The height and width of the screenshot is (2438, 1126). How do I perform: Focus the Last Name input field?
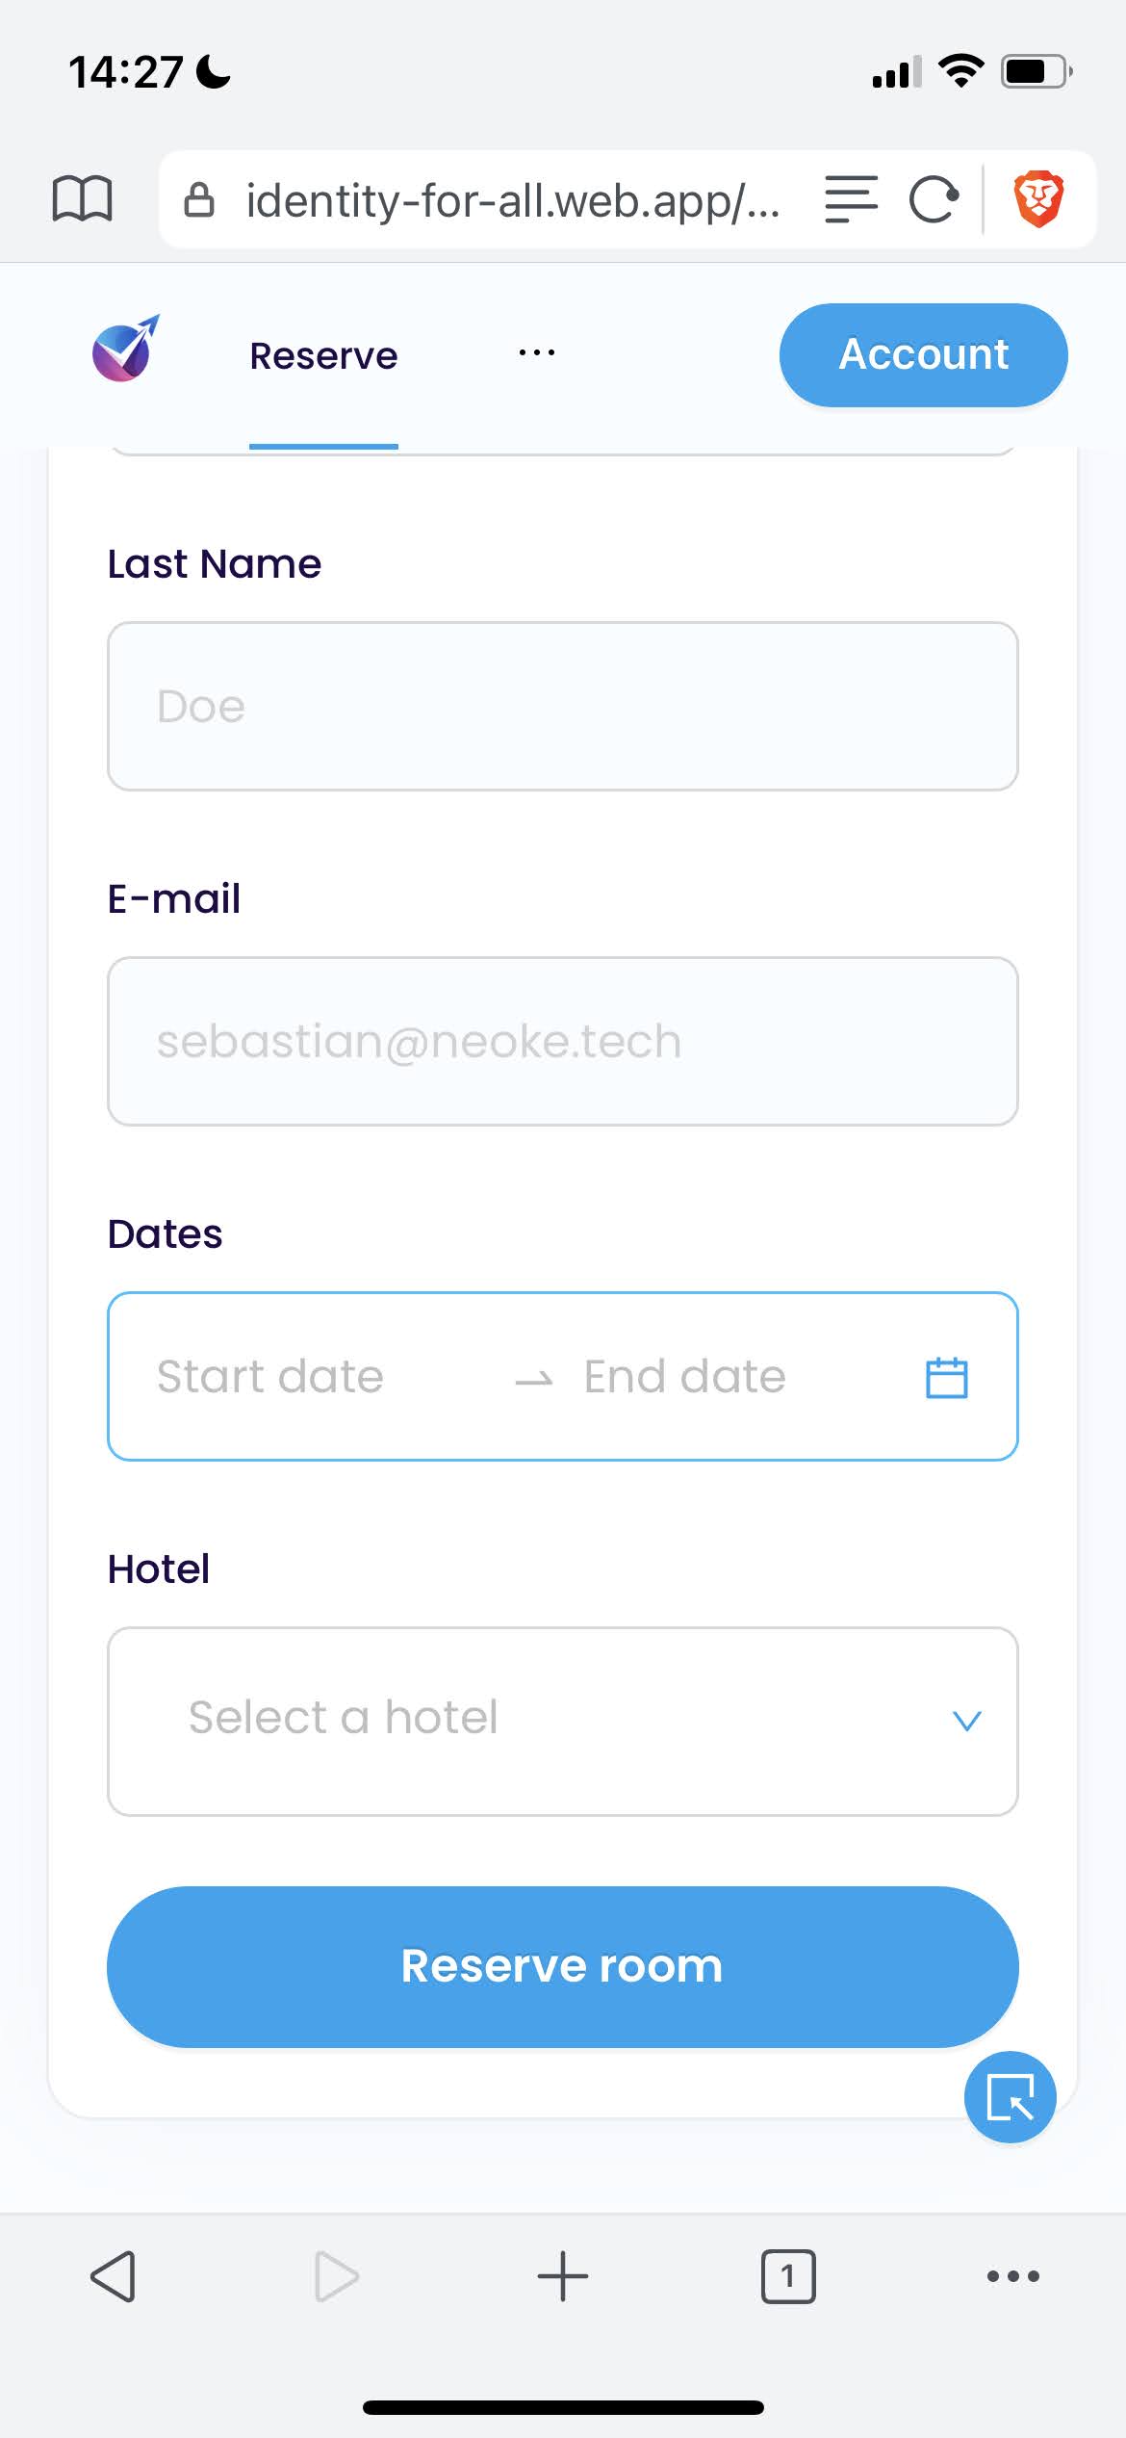point(562,706)
